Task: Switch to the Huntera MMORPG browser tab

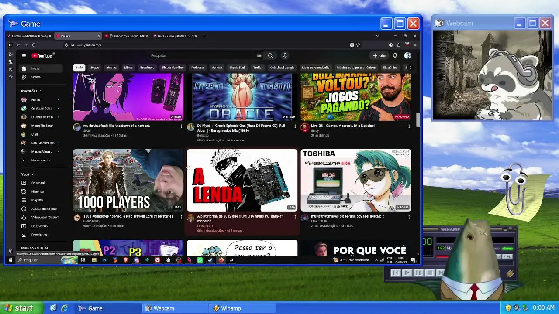Action: (x=29, y=36)
